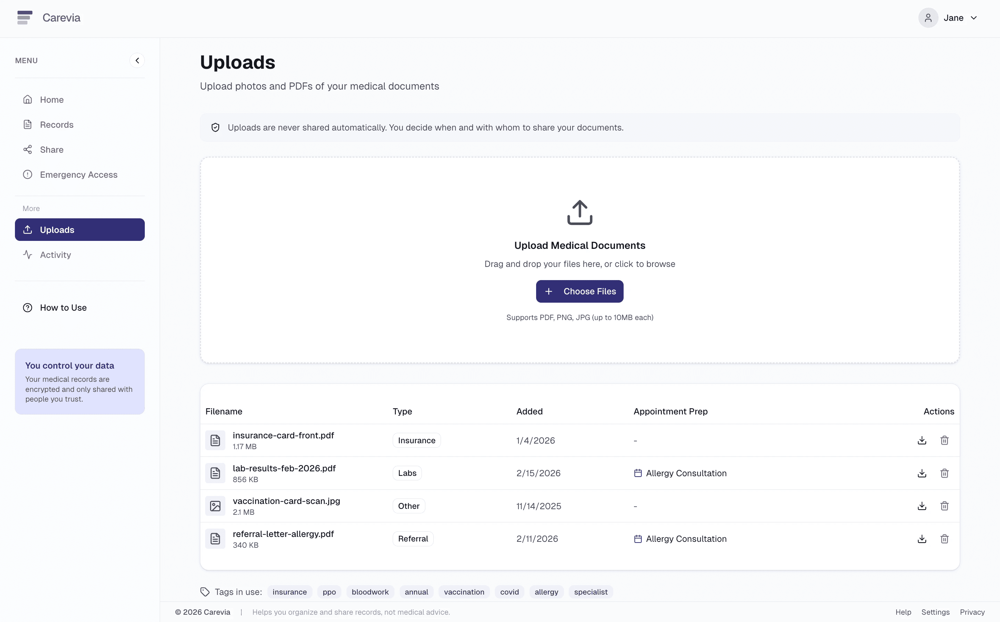Click the large upload arrow icon

[x=580, y=212]
